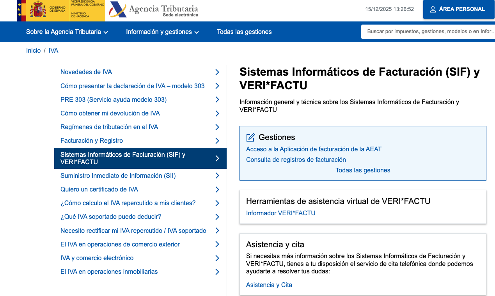Open Facturación y Registro in sidebar
Screen dimensions: 495x296
(92, 140)
